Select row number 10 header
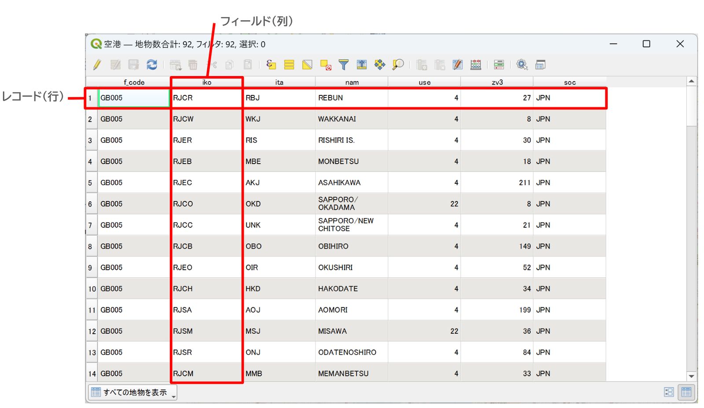This screenshot has width=704, height=408. coord(92,289)
